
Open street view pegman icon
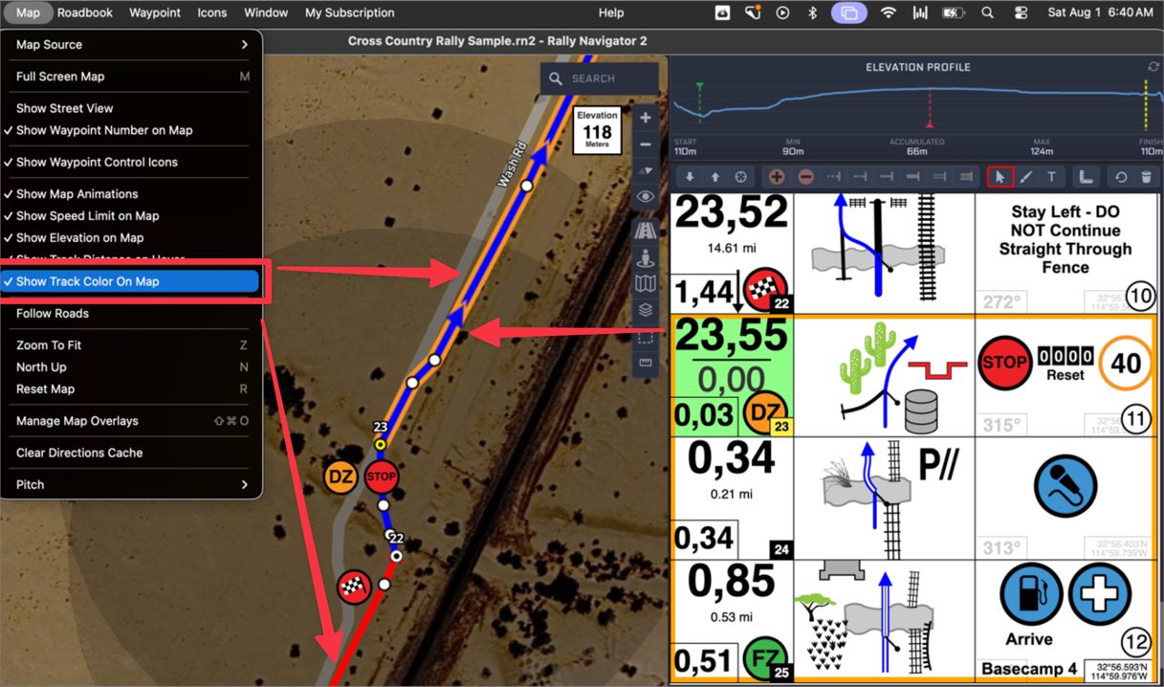pyautogui.click(x=646, y=257)
